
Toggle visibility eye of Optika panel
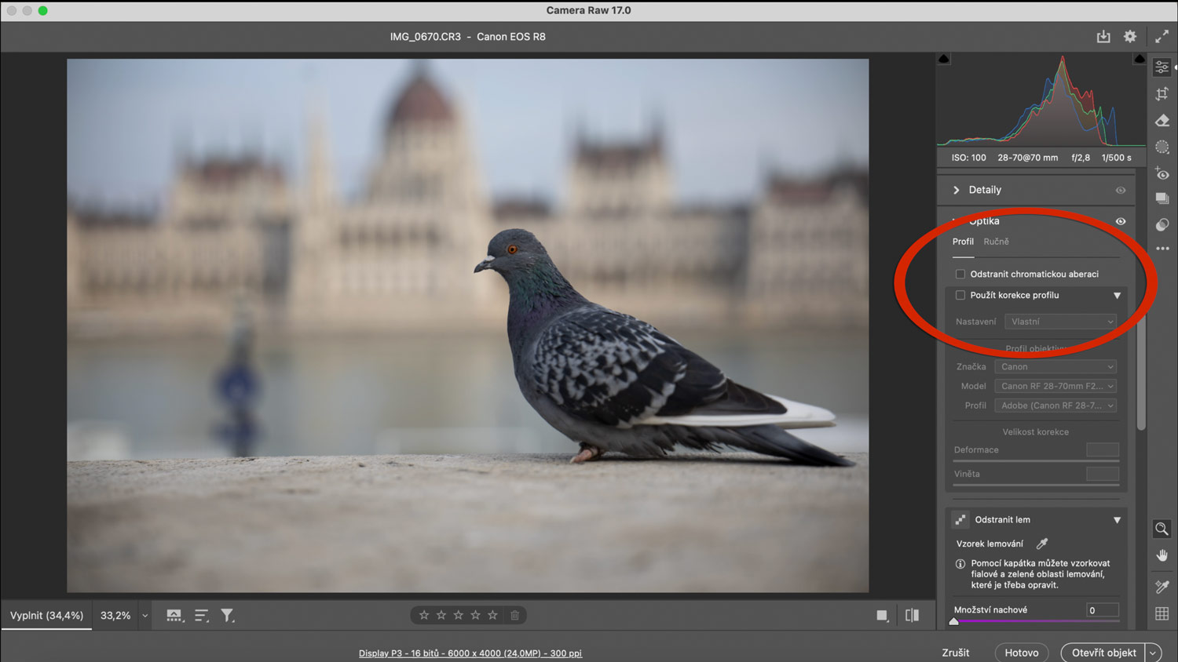click(1121, 221)
